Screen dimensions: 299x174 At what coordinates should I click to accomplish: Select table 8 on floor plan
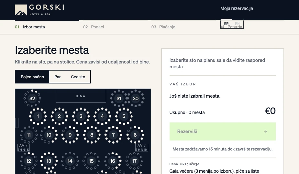click(92, 135)
